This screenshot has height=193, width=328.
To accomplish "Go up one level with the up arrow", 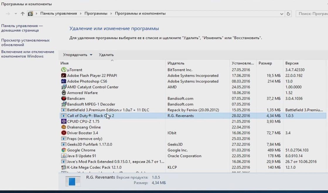I will 23,13.
